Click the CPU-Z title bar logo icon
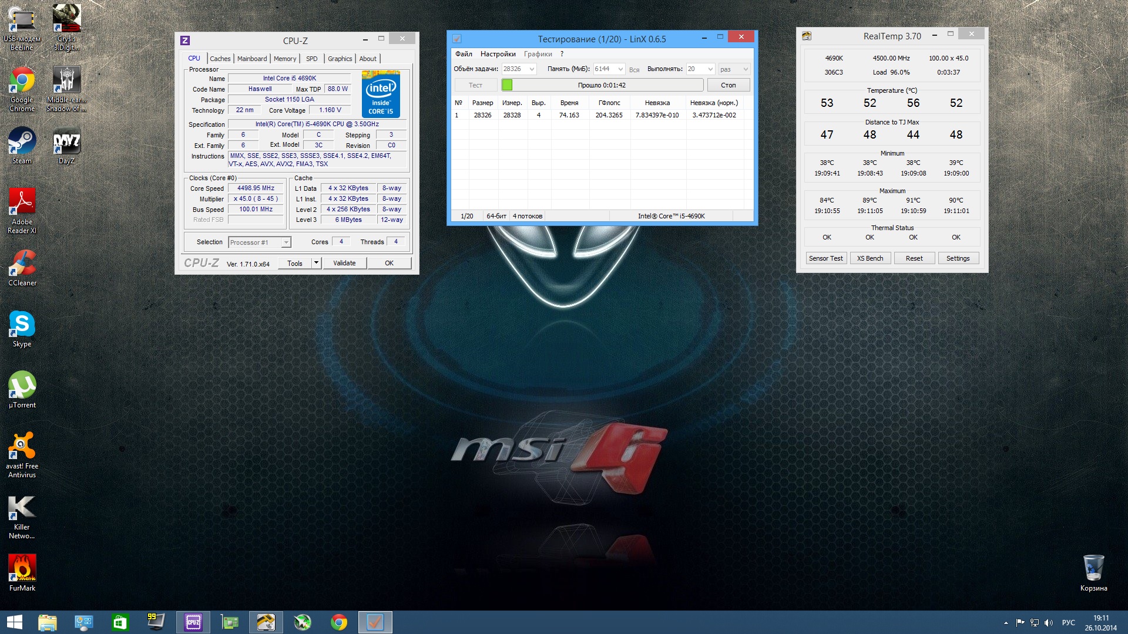Viewport: 1128px width, 634px height. pos(185,41)
